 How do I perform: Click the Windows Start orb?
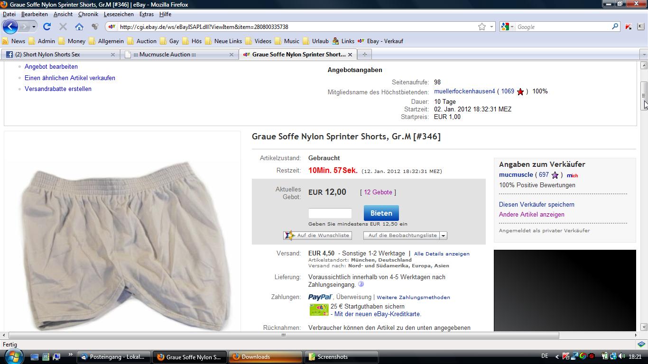(12, 356)
